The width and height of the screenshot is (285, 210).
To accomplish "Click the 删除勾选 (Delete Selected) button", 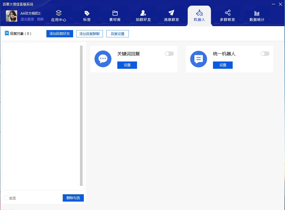I will (73, 198).
